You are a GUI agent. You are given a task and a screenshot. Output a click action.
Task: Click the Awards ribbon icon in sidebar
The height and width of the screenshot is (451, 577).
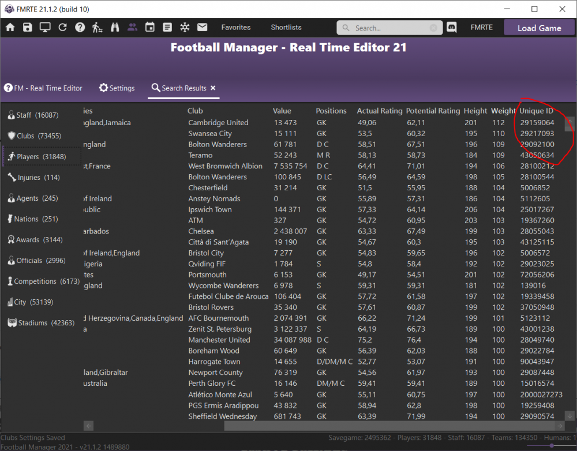click(12, 239)
